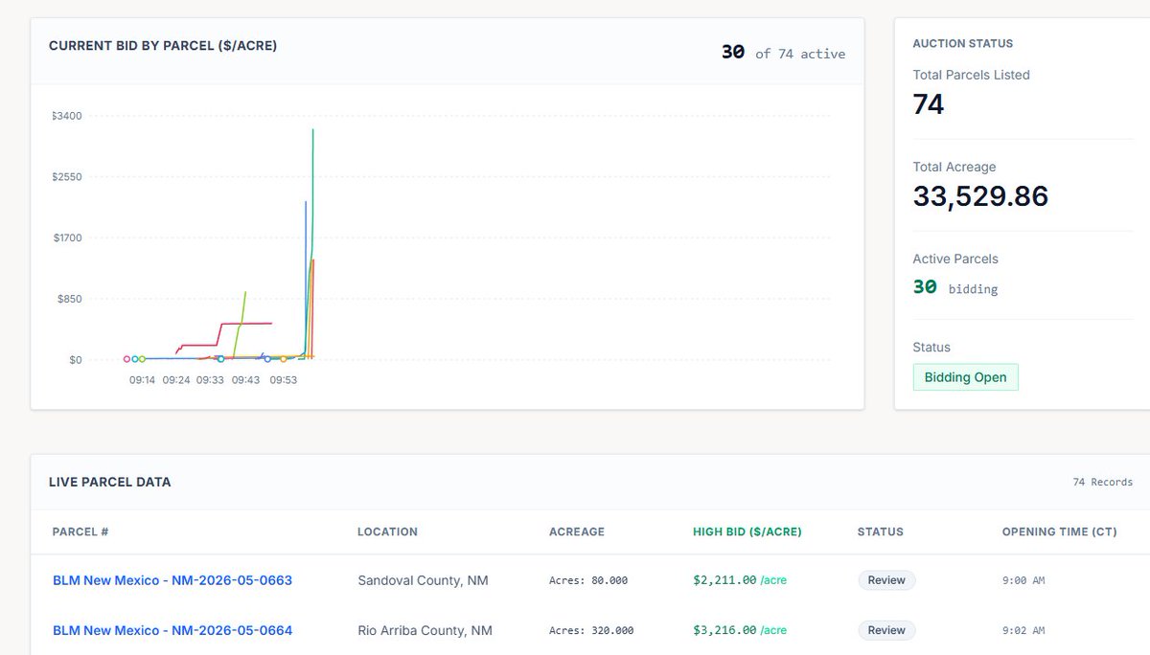Click Sandoval County, NM location cell
This screenshot has height=655, width=1150.
point(423,580)
